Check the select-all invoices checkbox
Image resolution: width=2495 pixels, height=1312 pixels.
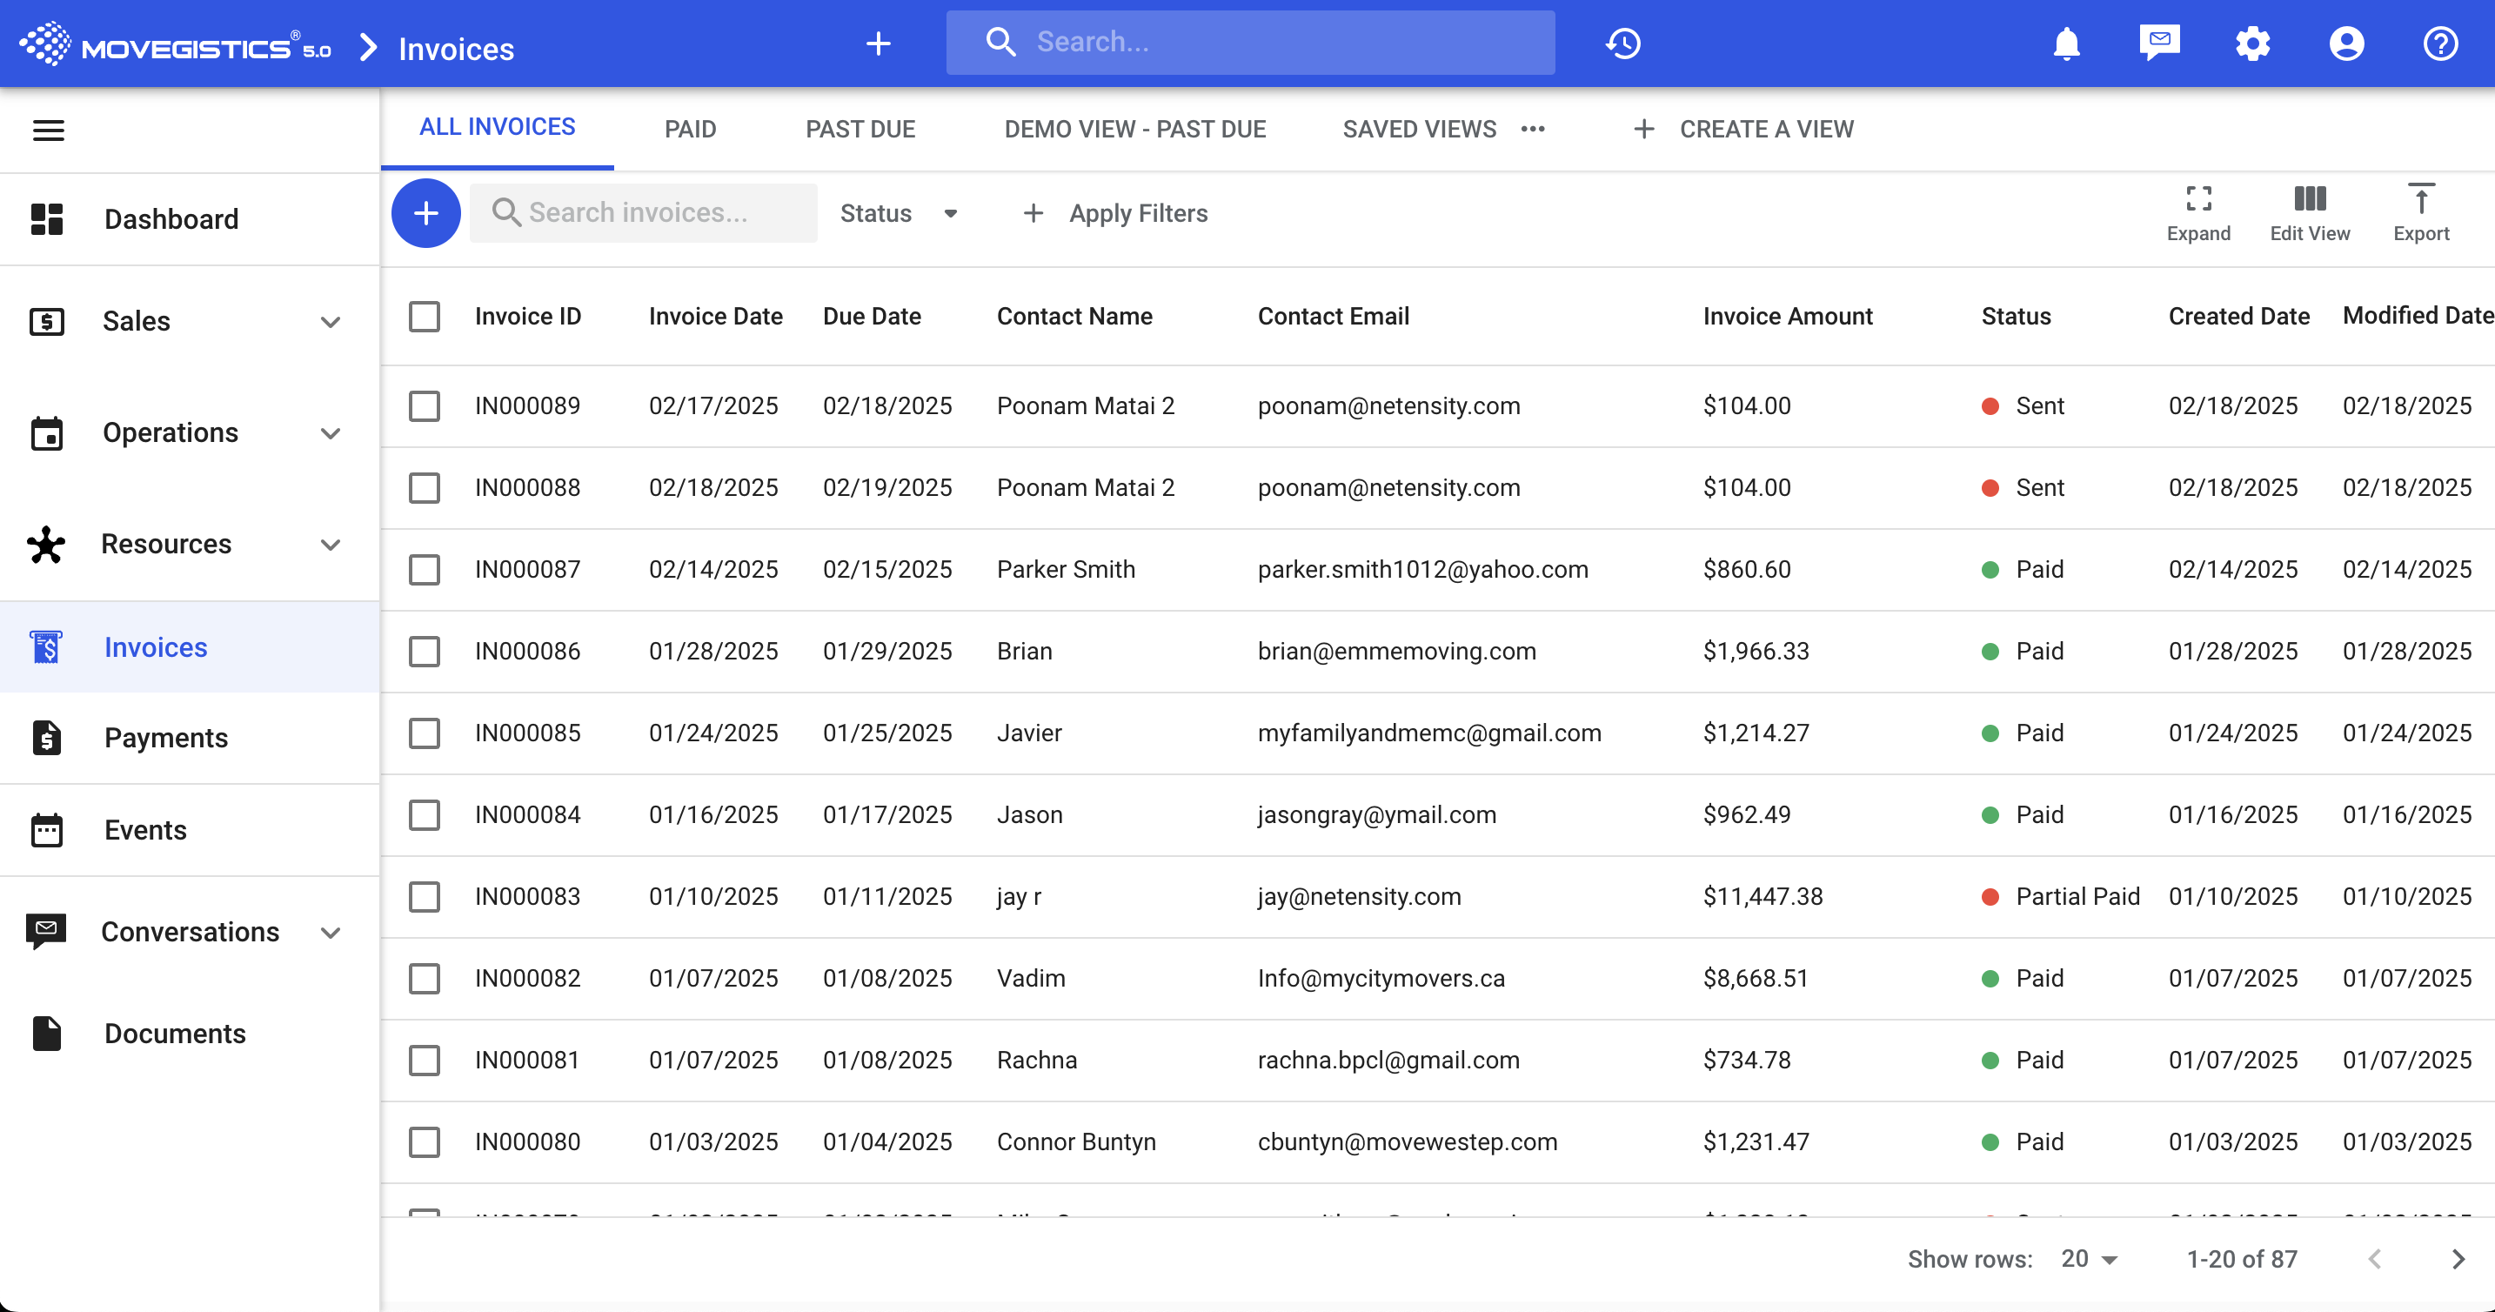click(x=425, y=316)
